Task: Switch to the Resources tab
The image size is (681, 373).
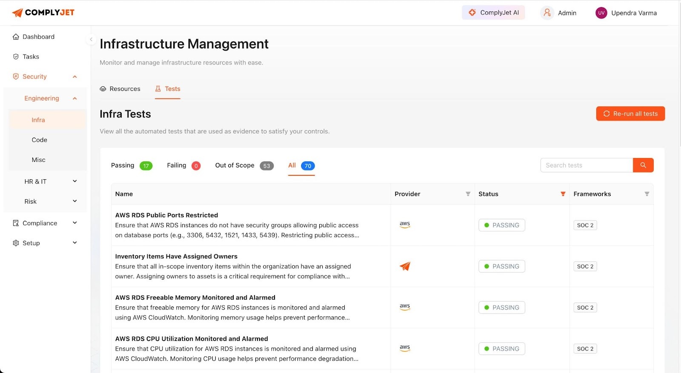Action: click(120, 89)
